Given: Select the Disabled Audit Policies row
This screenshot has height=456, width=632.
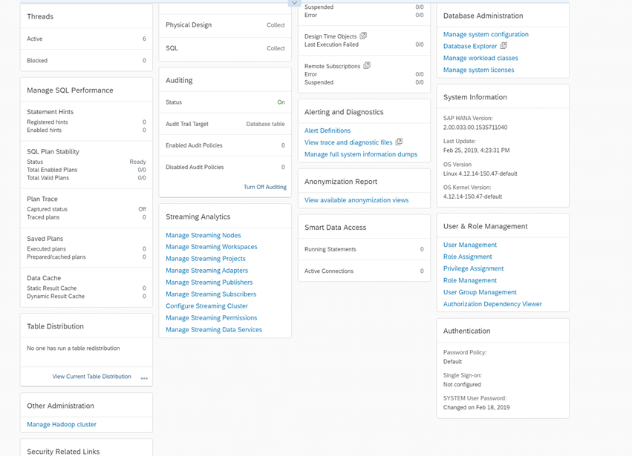Looking at the screenshot, I should 225,167.
